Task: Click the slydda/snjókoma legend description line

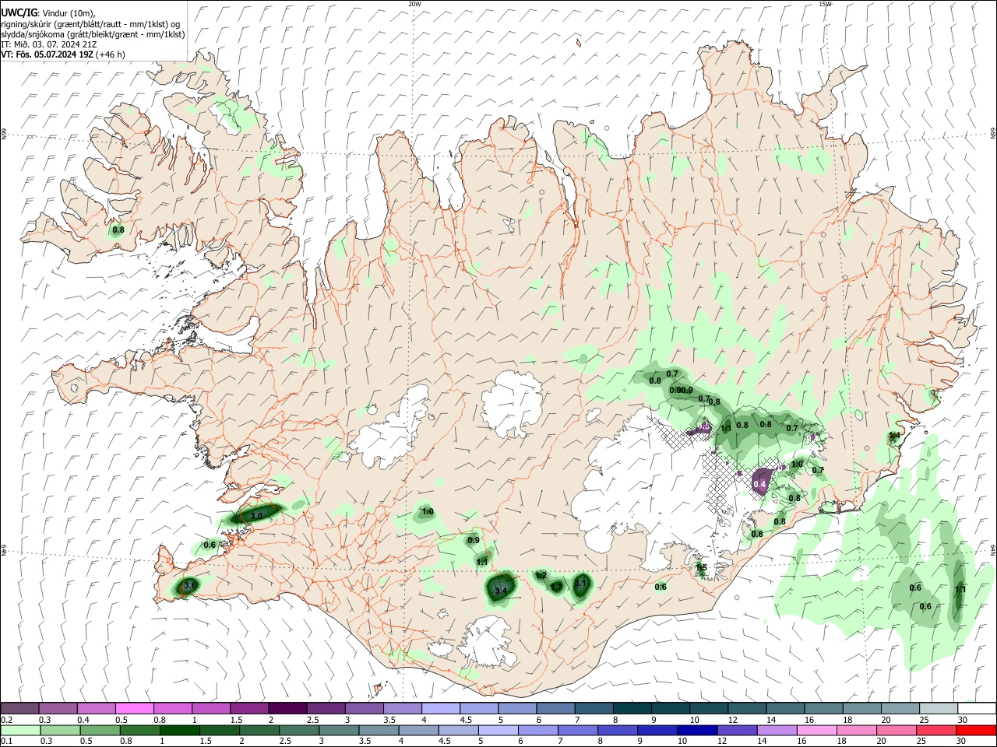Action: [x=93, y=34]
